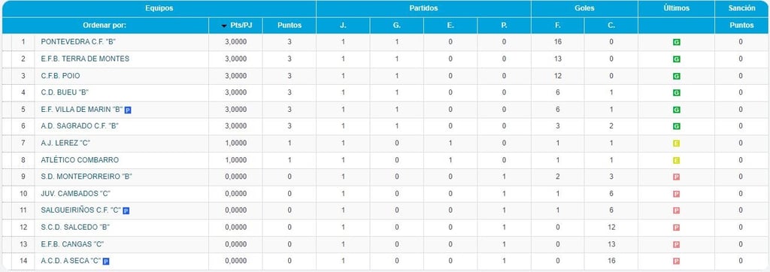This screenshot has height=272, width=770.
Task: Sort by goals conceded C. header
Action: click(x=611, y=26)
